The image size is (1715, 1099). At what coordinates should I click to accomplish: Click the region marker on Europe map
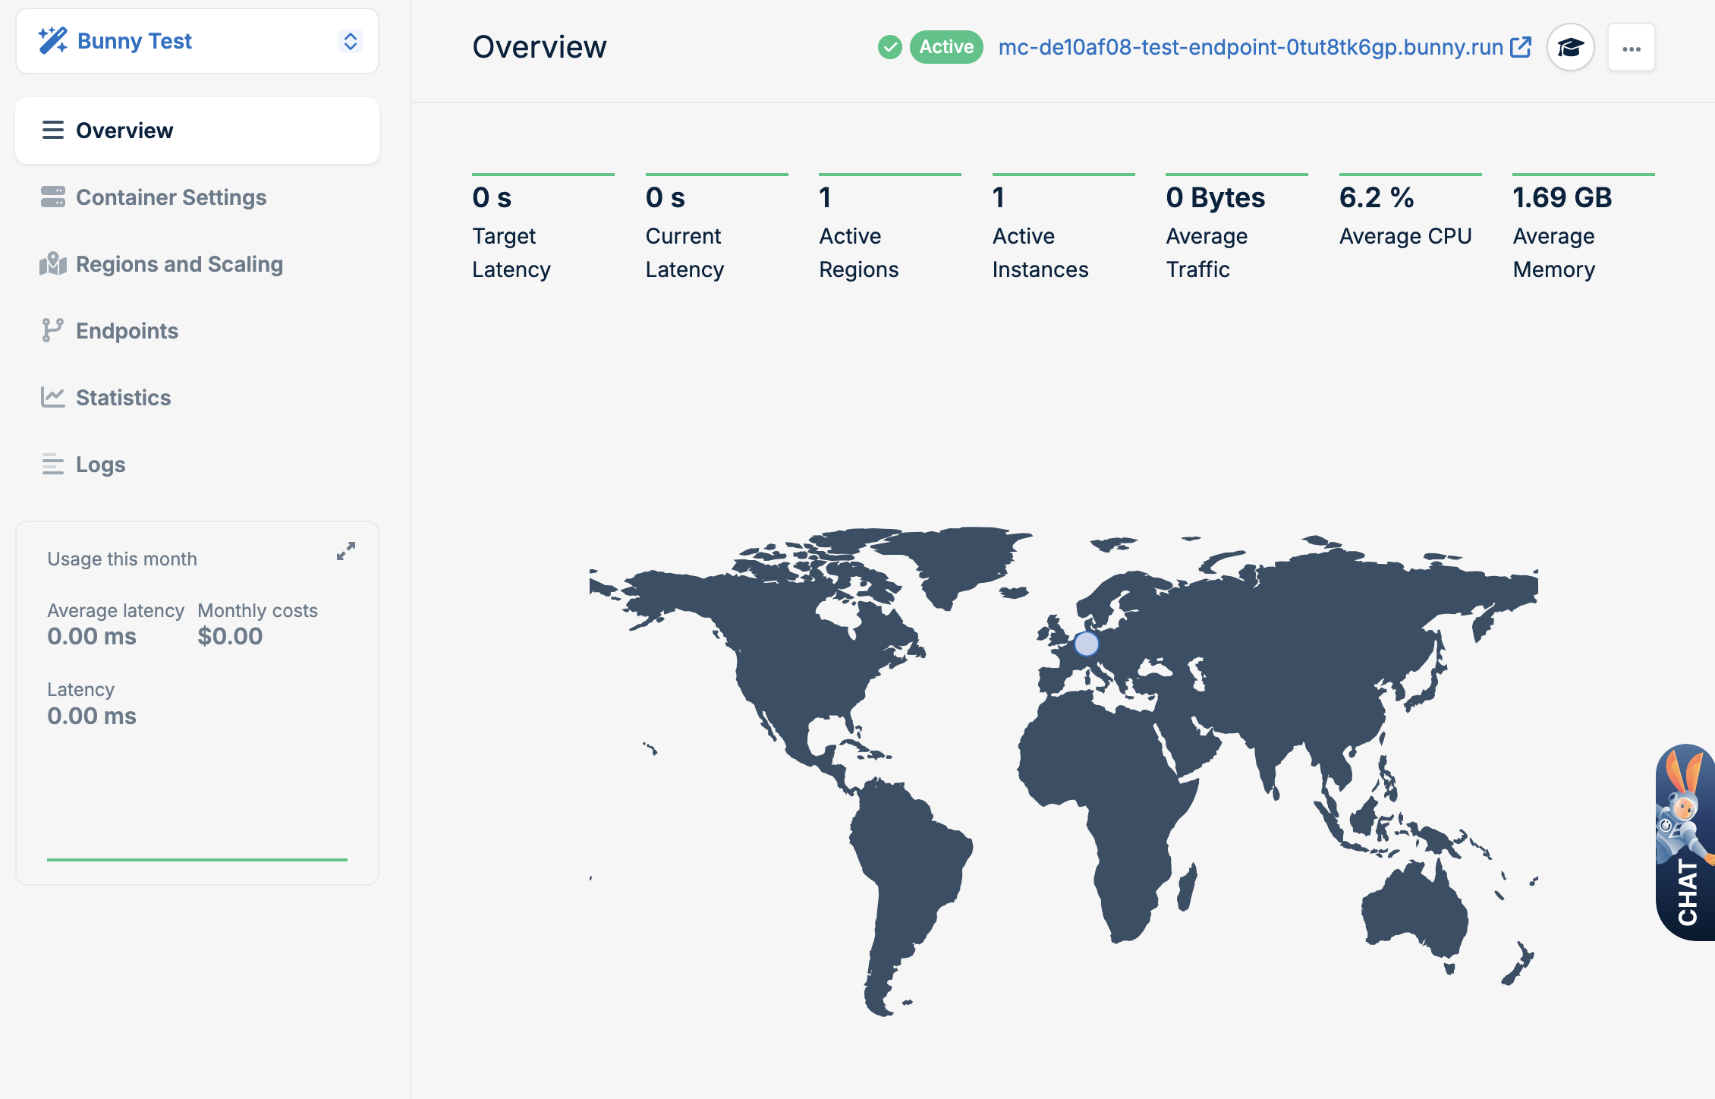click(1086, 644)
